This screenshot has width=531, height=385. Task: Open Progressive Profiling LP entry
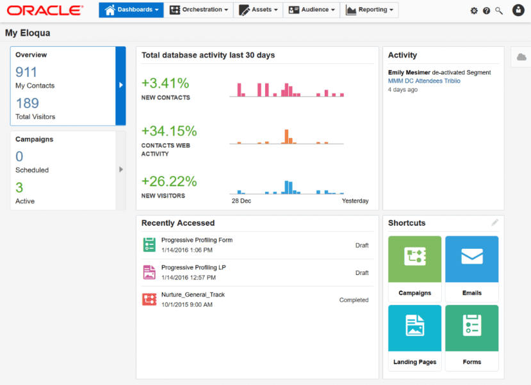tap(257, 272)
